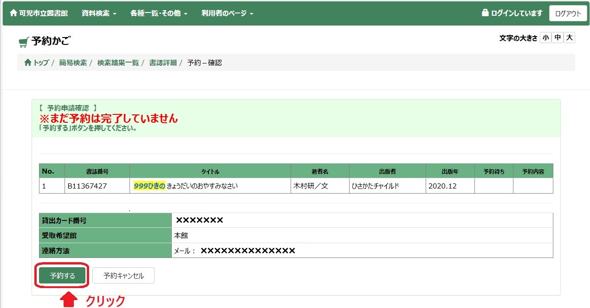Click the book title 999ひきのきょうだいのおやすみなさい
The width and height of the screenshot is (590, 308).
186,186
